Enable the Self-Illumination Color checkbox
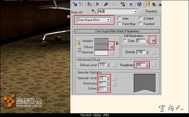189x117 pixels. coord(125,41)
